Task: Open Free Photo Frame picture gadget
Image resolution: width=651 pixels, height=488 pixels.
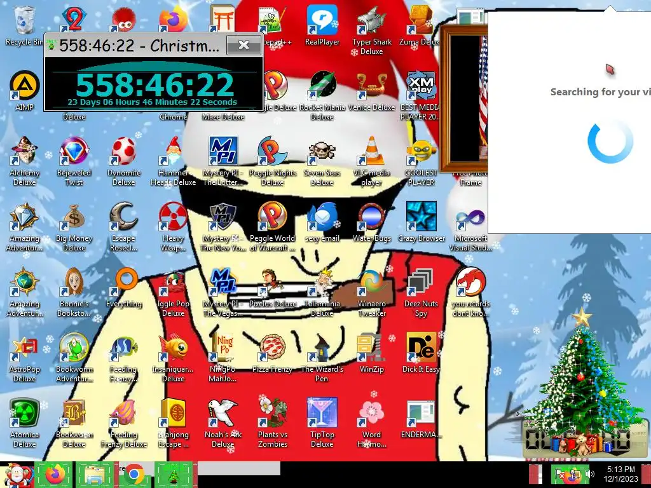Action: pyautogui.click(x=464, y=100)
